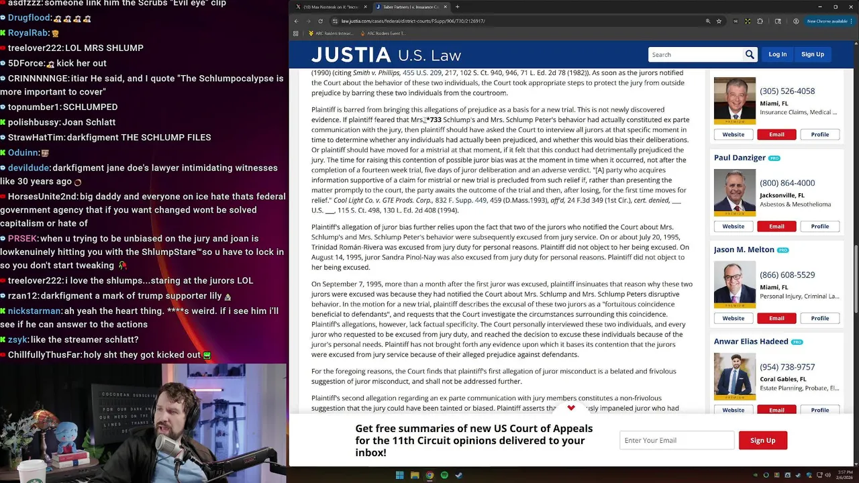Reload the Justia page
Screen dimensions: 859x483
point(321,21)
